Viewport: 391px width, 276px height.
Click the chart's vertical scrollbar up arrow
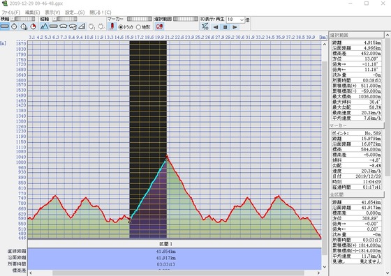(325, 45)
